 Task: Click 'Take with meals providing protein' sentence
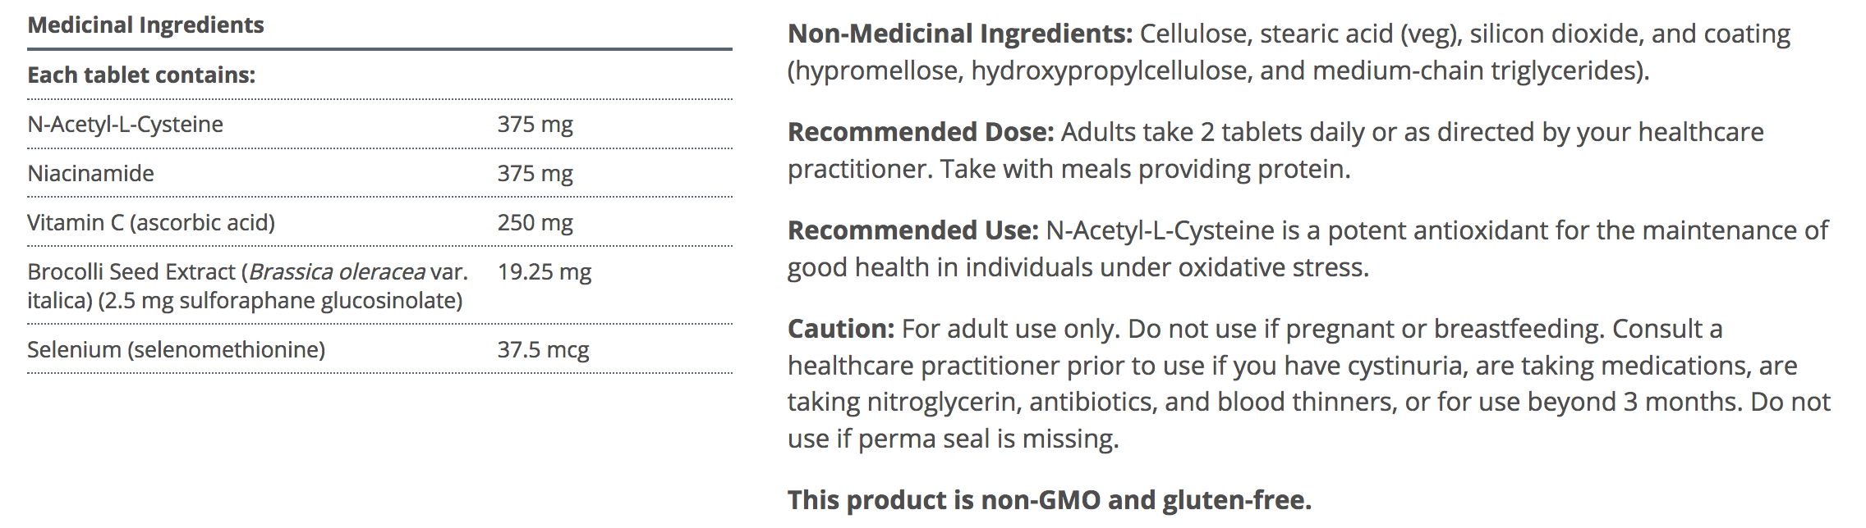point(1144,170)
